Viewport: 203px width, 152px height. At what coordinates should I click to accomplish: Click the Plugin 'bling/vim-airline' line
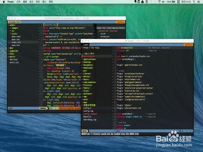coord(129,76)
